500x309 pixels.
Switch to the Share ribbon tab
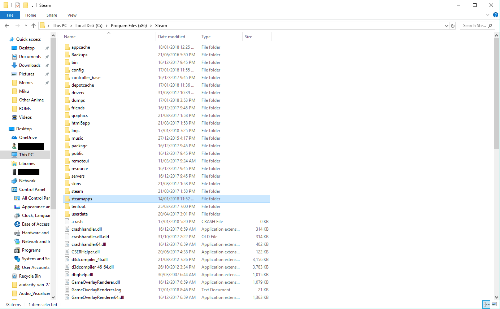click(x=52, y=15)
